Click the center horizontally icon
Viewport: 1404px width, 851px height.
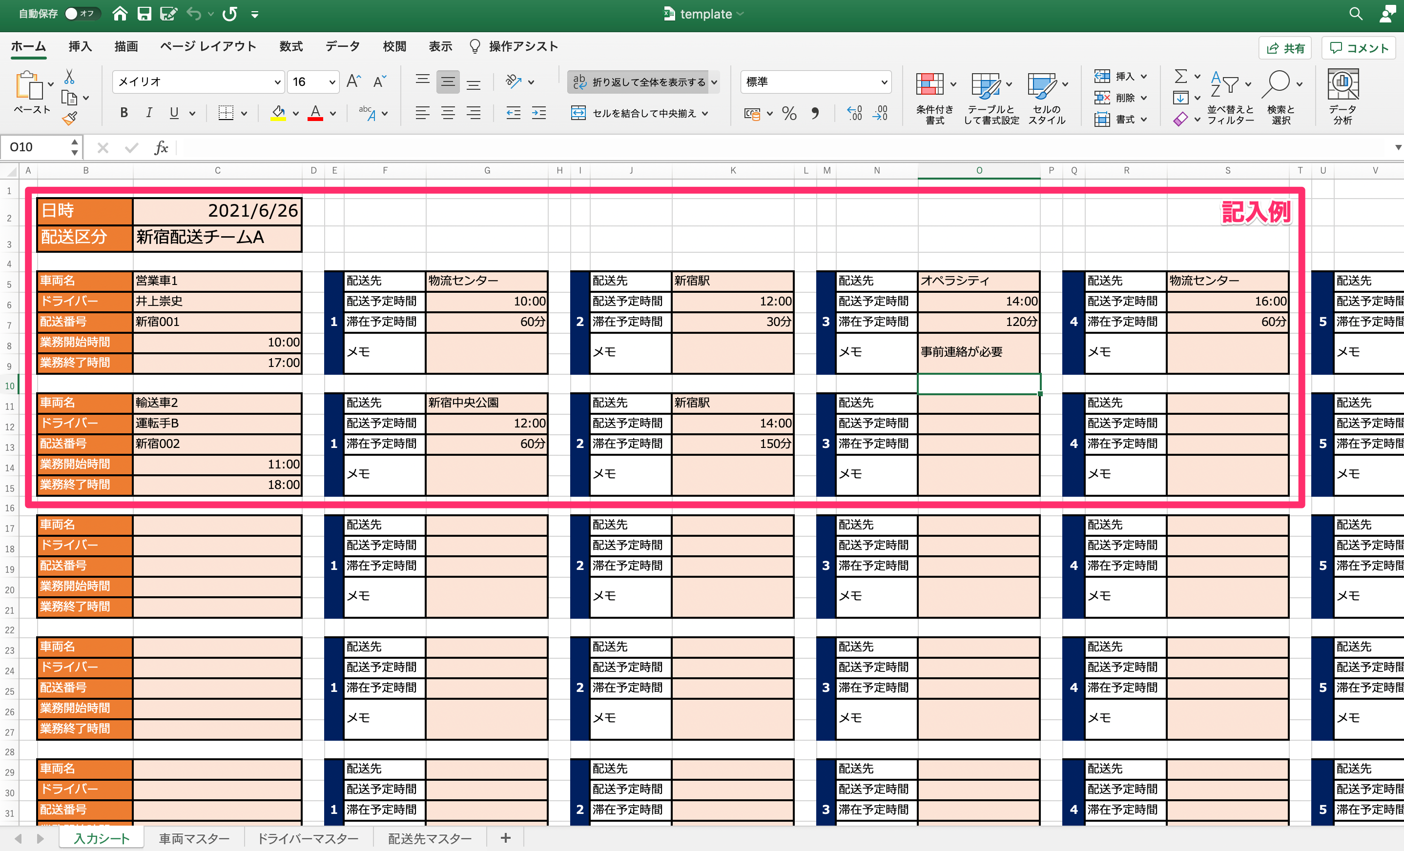pyautogui.click(x=448, y=113)
